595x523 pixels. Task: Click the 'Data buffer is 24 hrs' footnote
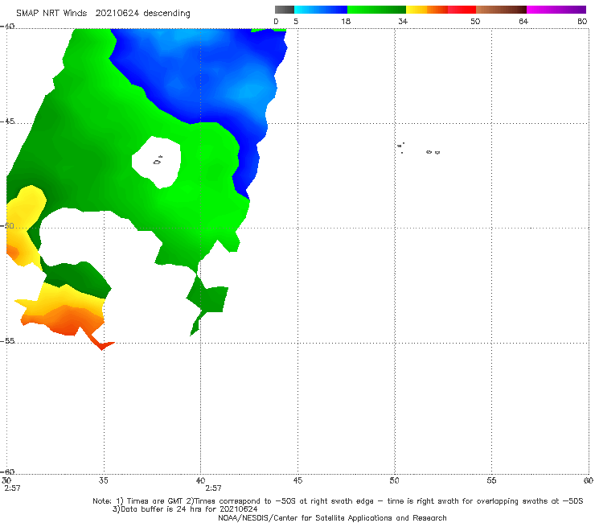[185, 509]
